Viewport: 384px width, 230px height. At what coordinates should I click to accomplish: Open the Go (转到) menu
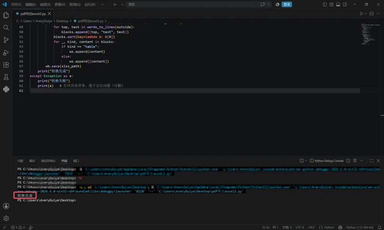(x=75, y=4)
